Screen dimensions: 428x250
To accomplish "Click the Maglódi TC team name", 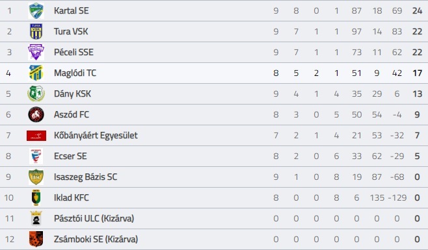I will tap(75, 73).
